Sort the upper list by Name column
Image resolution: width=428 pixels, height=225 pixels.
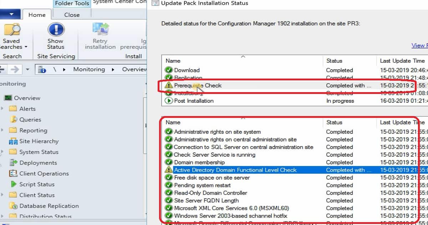[x=242, y=61]
